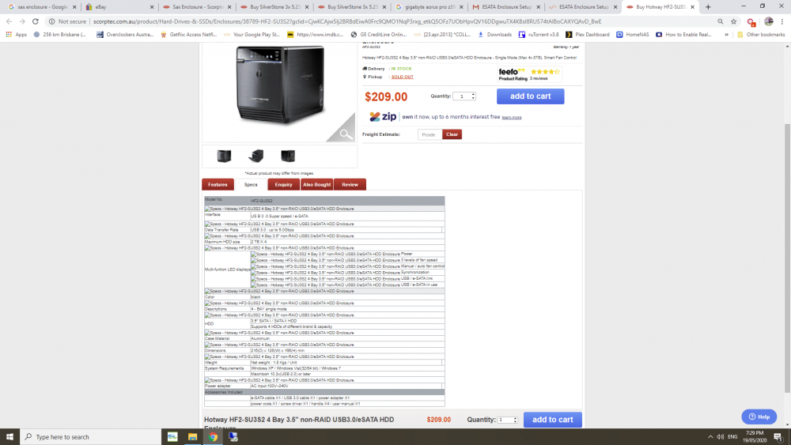This screenshot has width=791, height=445.
Task: Open File Explorer from the taskbar
Action: click(x=193, y=437)
